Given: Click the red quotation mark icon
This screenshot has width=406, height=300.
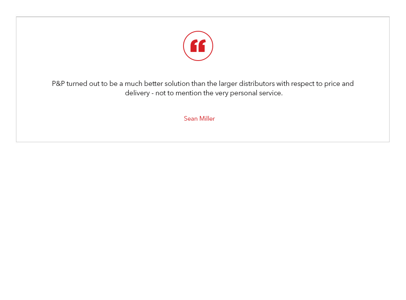Looking at the screenshot, I should [x=198, y=46].
